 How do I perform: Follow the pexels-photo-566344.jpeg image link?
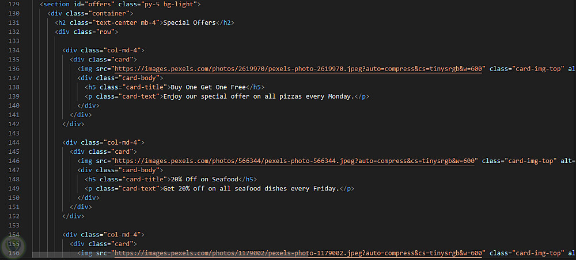point(295,161)
